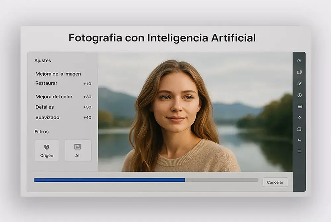This screenshot has width=331, height=222.
Task: Select the diagonal slash tool icon
Action: [x=299, y=117]
